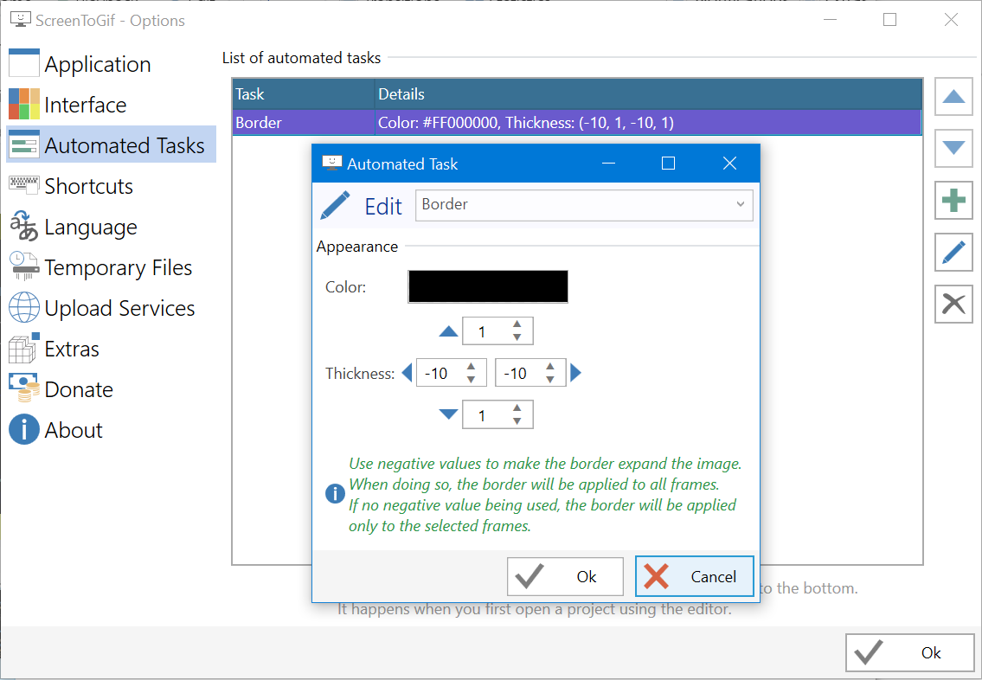Decrease the left thickness value
982x680 pixels.
click(471, 380)
